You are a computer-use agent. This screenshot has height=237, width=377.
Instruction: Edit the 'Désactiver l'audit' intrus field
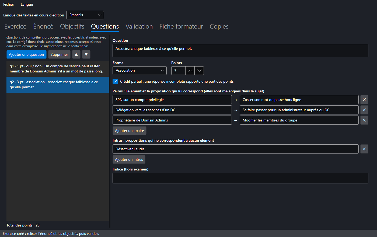tap(236, 149)
